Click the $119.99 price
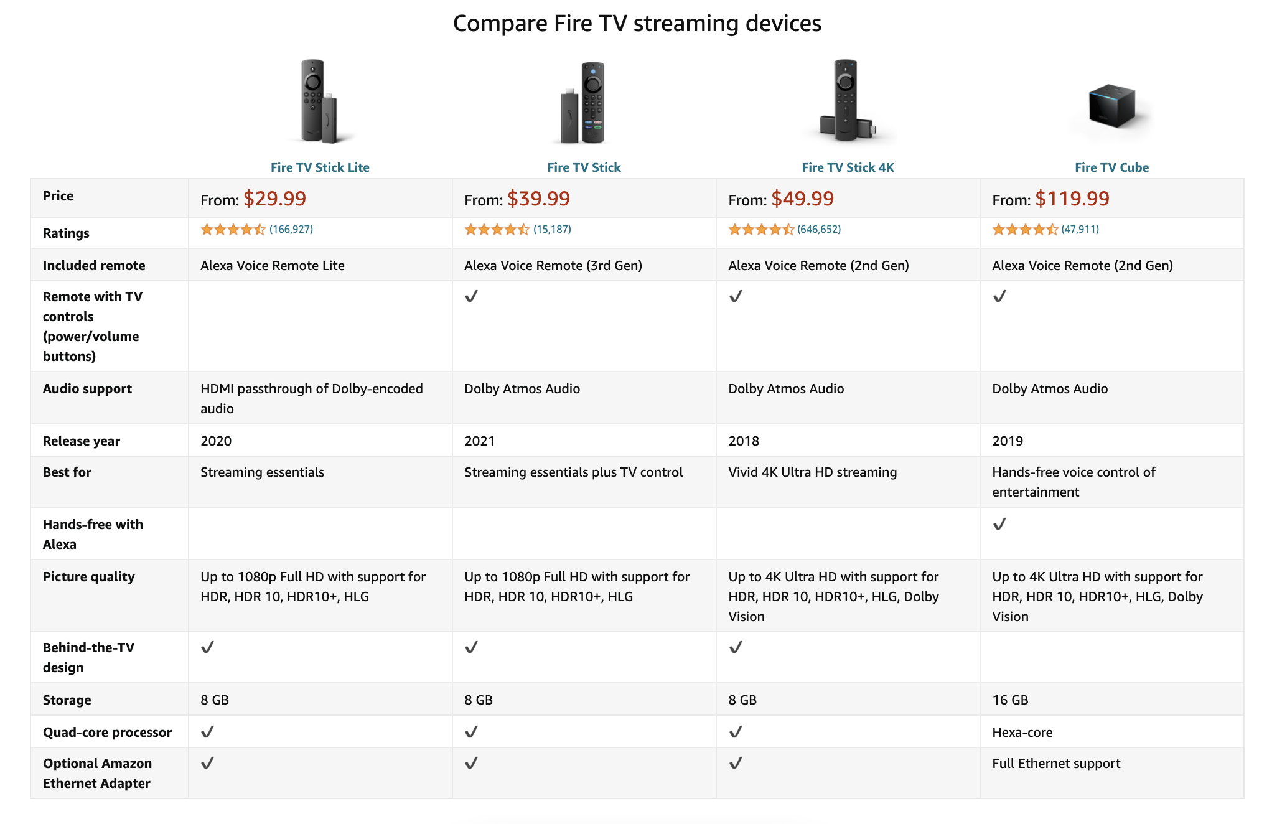This screenshot has width=1277, height=824. click(1072, 199)
